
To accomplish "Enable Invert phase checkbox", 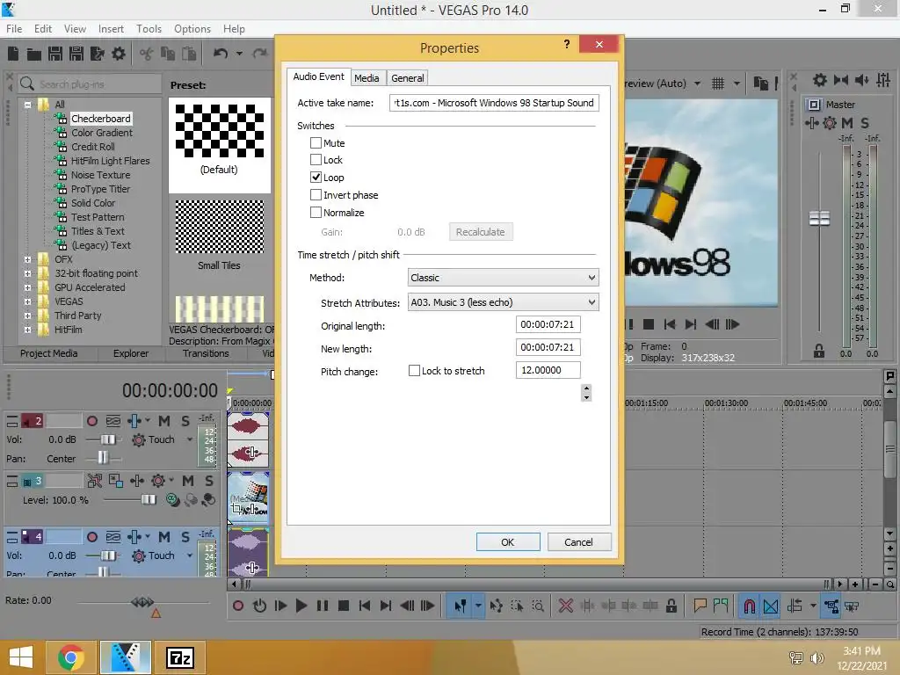I will [316, 195].
